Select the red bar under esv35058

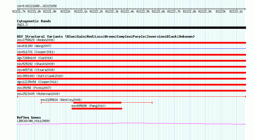click(x=131, y=91)
